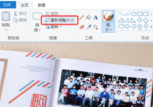
Task: Select the straight line shape
Action: point(121,14)
